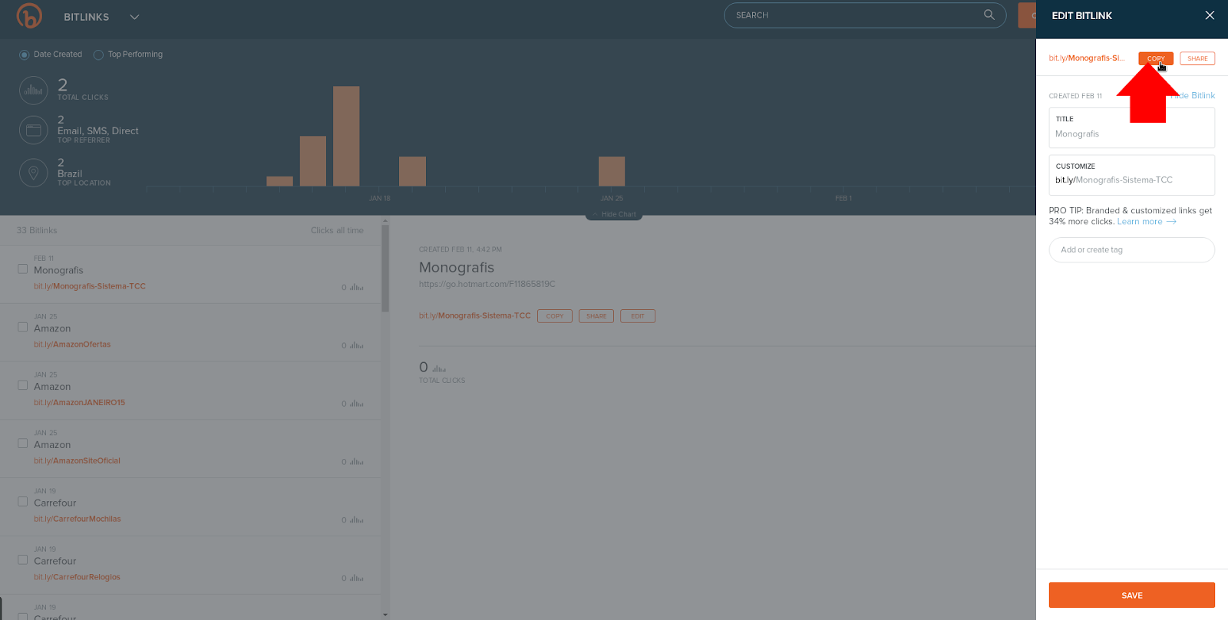Screen dimensions: 1228x620
Task: Click the total clicks chart icon
Action: [33, 91]
